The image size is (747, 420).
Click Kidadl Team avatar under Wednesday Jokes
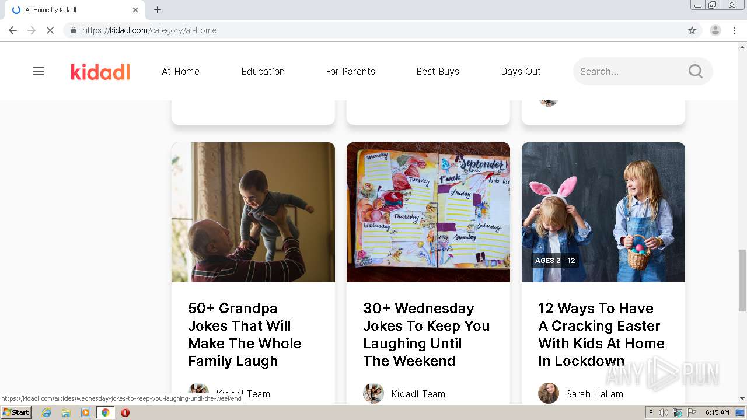(373, 393)
